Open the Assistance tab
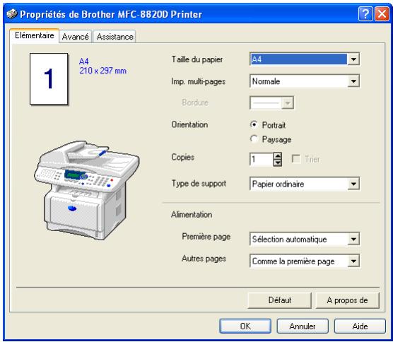 point(115,37)
